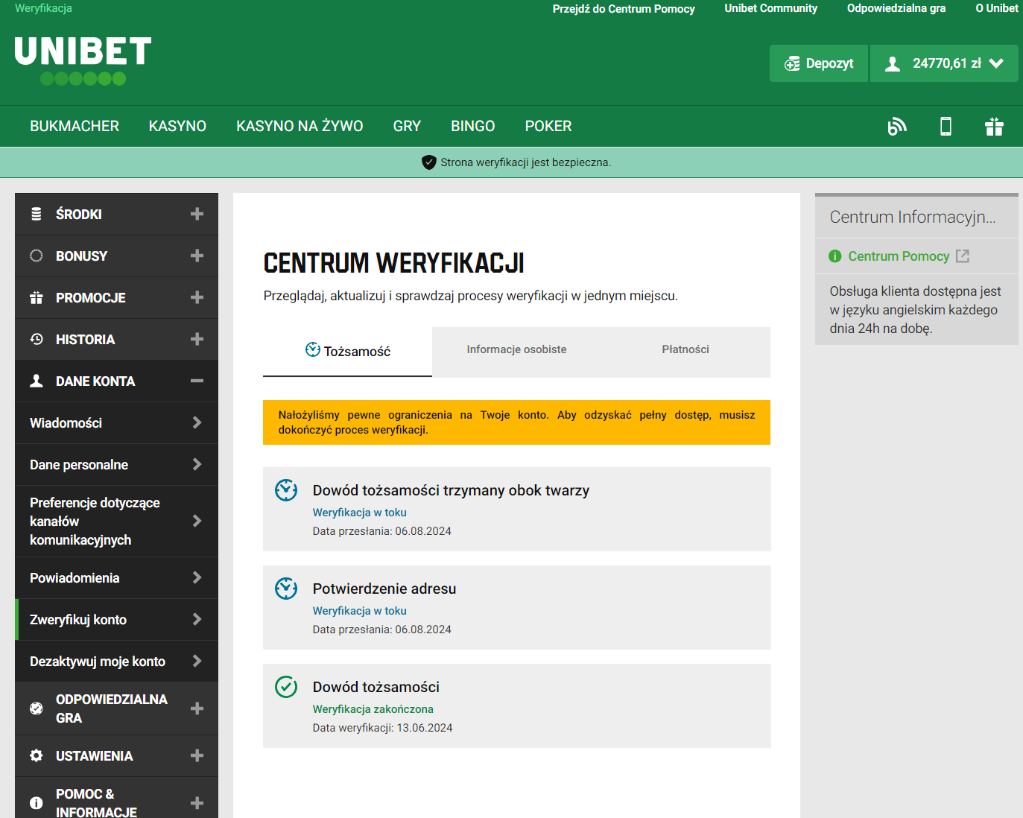1023x818 pixels.
Task: Open Powiadomienia
Action: (x=116, y=578)
